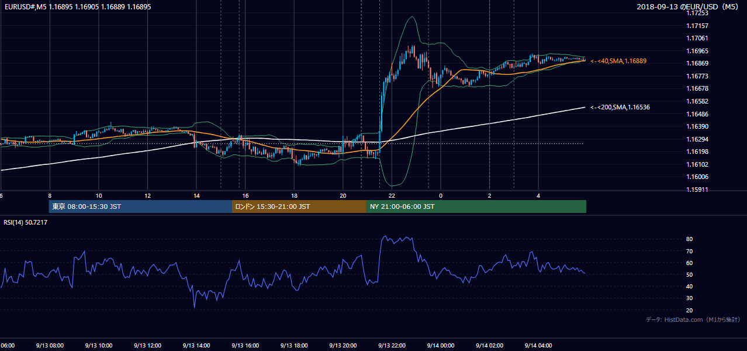The width and height of the screenshot is (747, 351).
Task: Click price level 1.16965 on the price axis
Action: click(x=697, y=51)
